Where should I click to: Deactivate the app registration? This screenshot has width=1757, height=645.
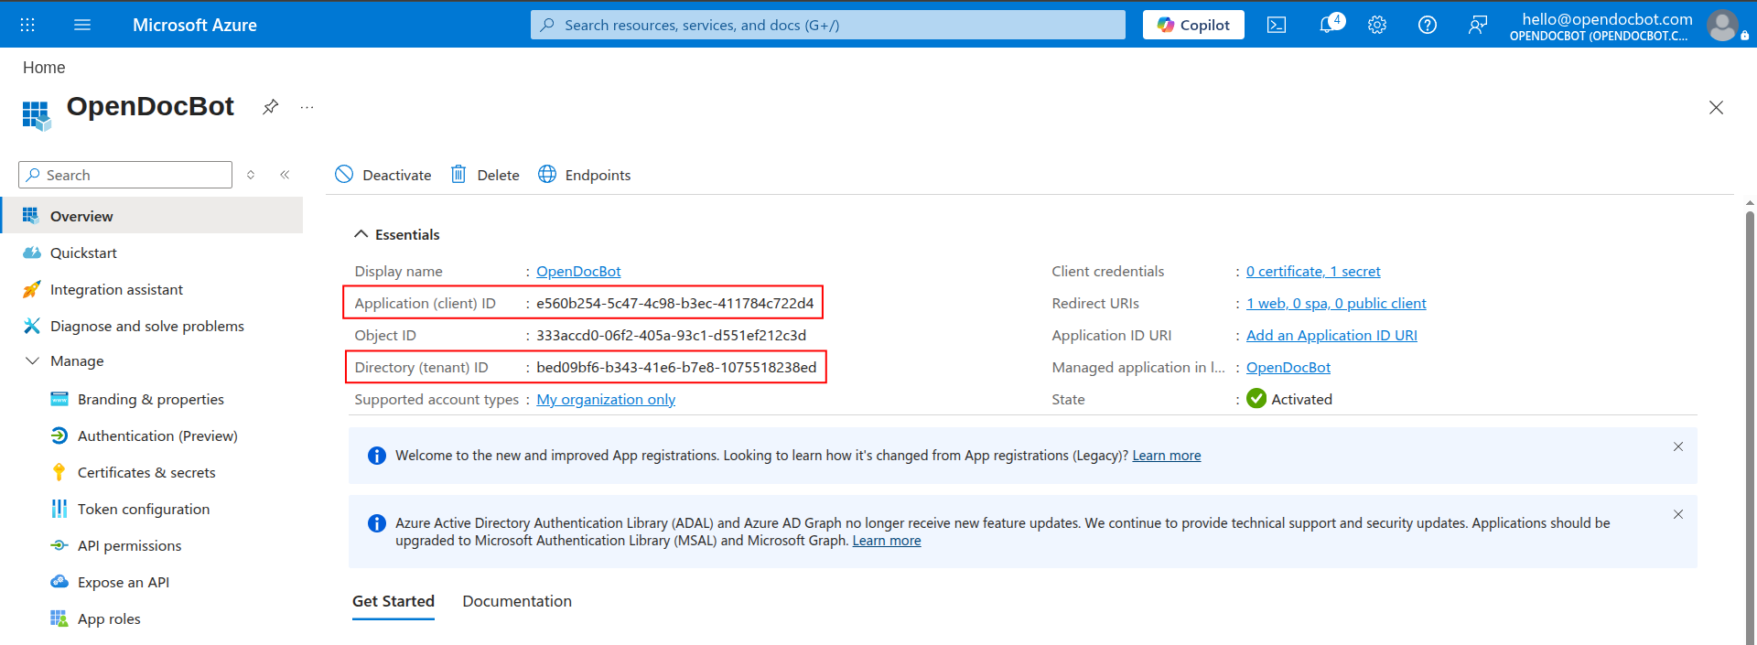383,175
